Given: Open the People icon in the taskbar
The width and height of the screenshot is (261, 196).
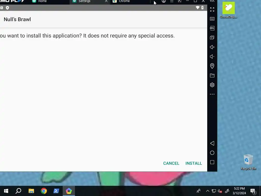Looking at the screenshot, I should (x=199, y=191).
